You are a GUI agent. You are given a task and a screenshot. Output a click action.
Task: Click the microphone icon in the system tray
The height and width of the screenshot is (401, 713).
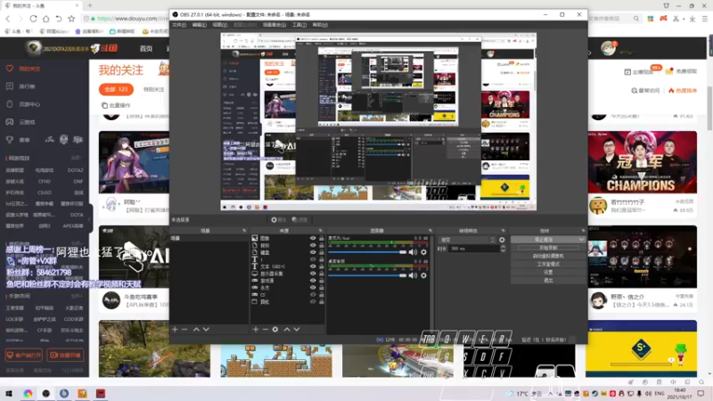click(639, 393)
